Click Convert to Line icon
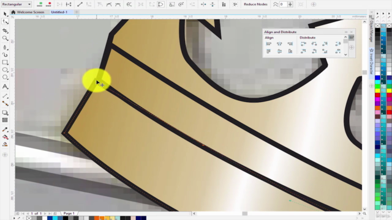This screenshot has width=392, height=220. tap(80, 4)
